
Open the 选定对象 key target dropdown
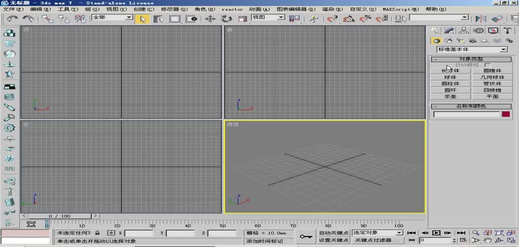click(399, 233)
